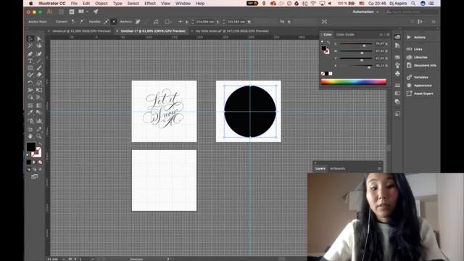Select the Magic Wand tool
Viewport: 464px width, 261px height.
(30, 46)
